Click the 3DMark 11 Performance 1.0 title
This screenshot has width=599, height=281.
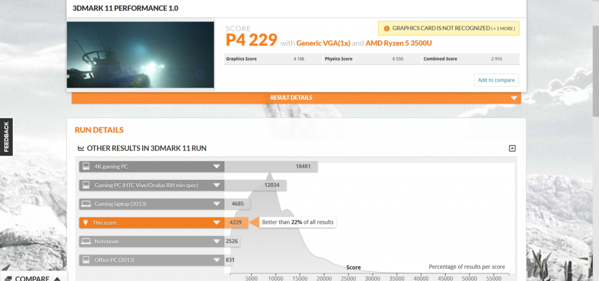tap(125, 8)
